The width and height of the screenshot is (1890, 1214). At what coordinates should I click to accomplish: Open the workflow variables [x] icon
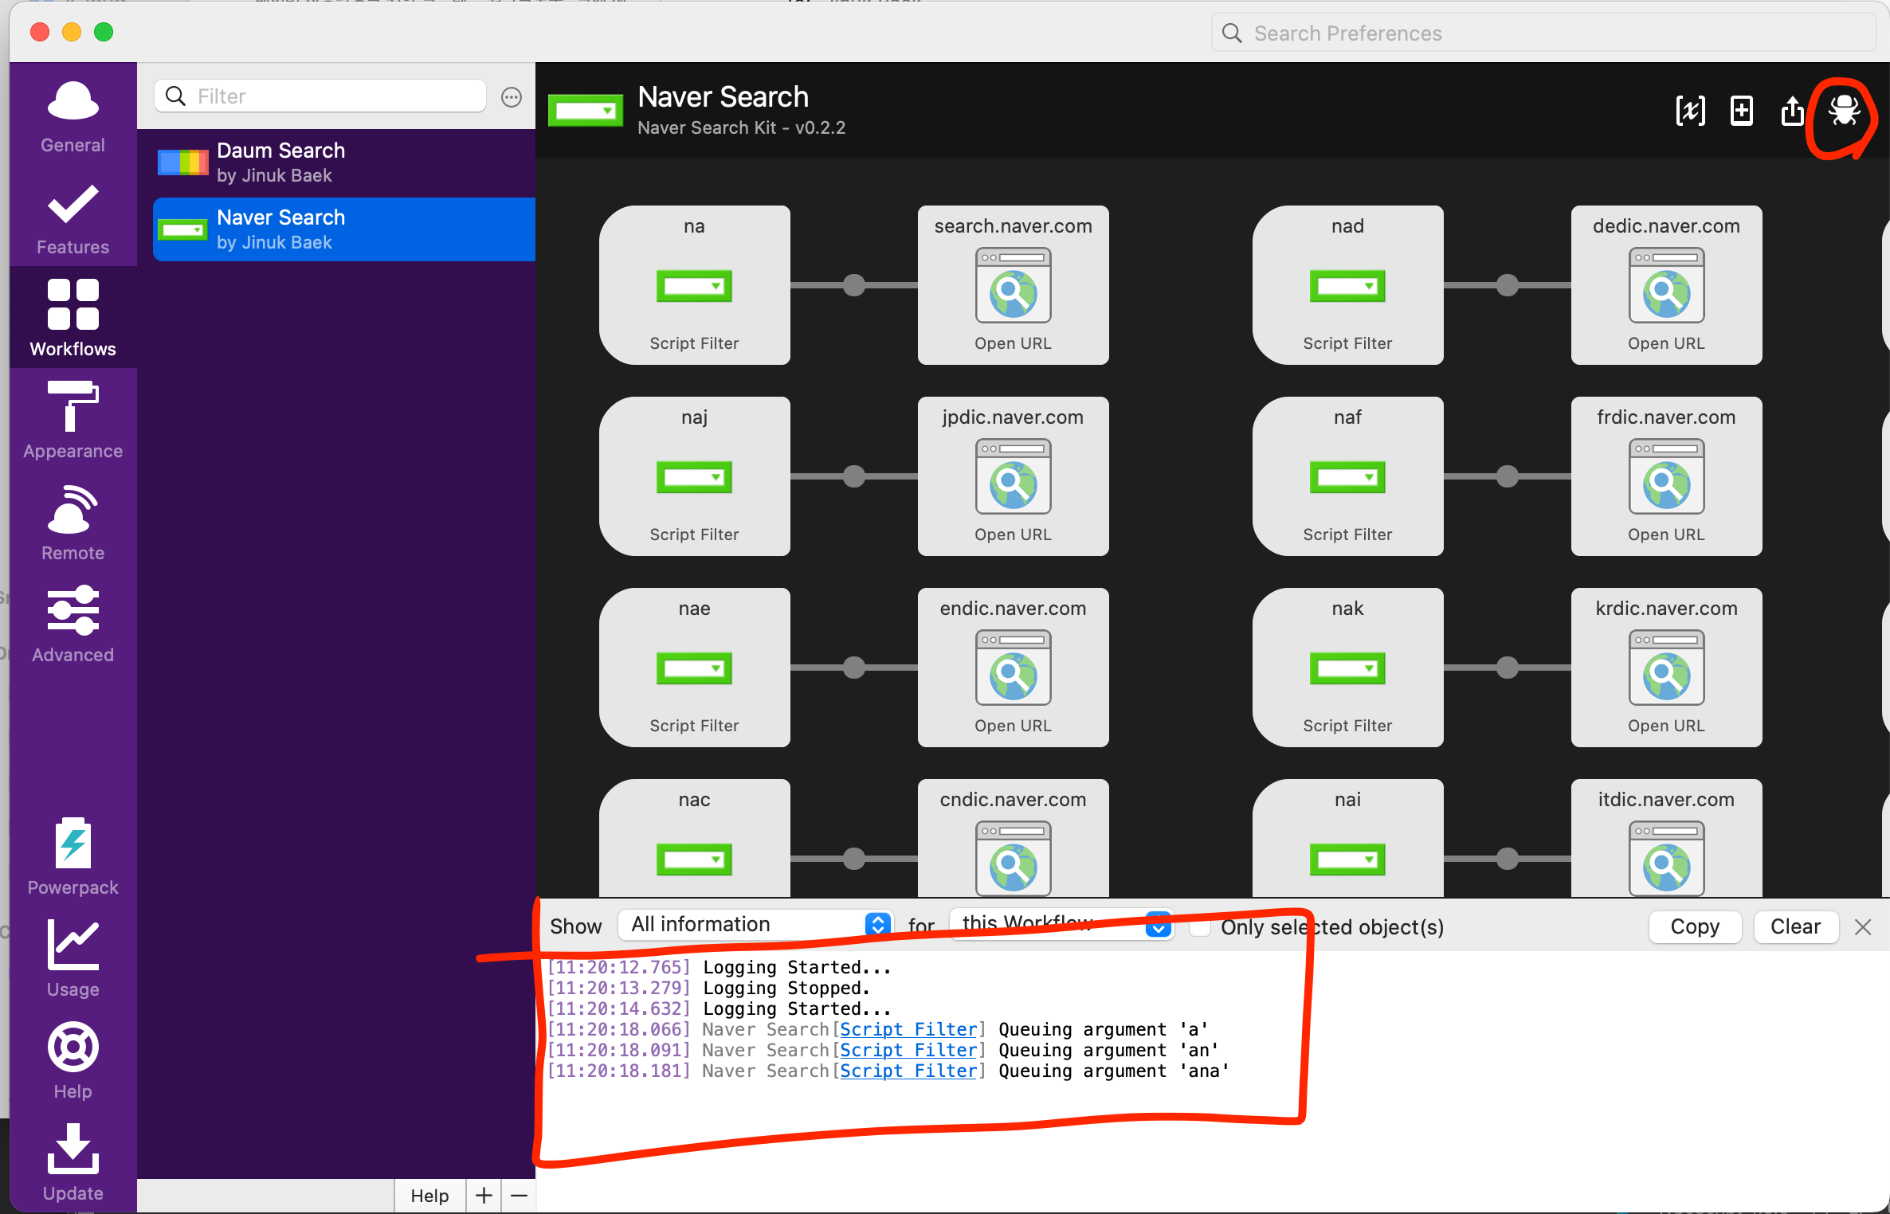click(1691, 111)
